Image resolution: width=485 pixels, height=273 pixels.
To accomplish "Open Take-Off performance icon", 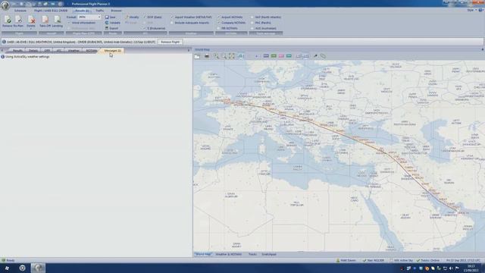I will click(45, 20).
